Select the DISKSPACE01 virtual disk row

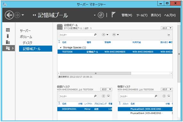[85, 109]
